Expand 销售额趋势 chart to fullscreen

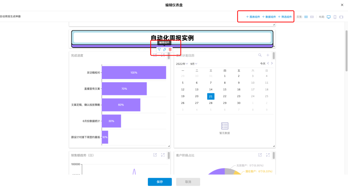click(x=163, y=155)
